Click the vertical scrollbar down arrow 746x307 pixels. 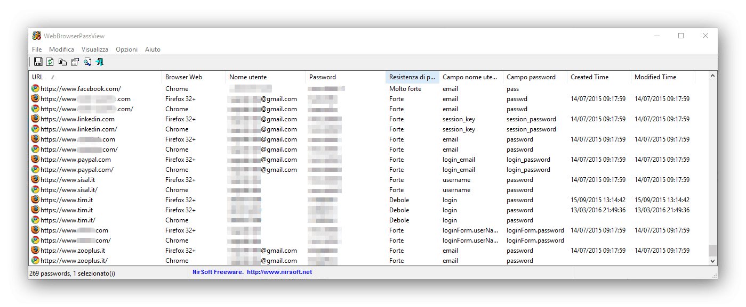(713, 261)
